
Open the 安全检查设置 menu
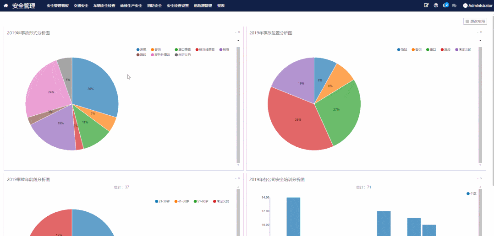click(x=178, y=5)
